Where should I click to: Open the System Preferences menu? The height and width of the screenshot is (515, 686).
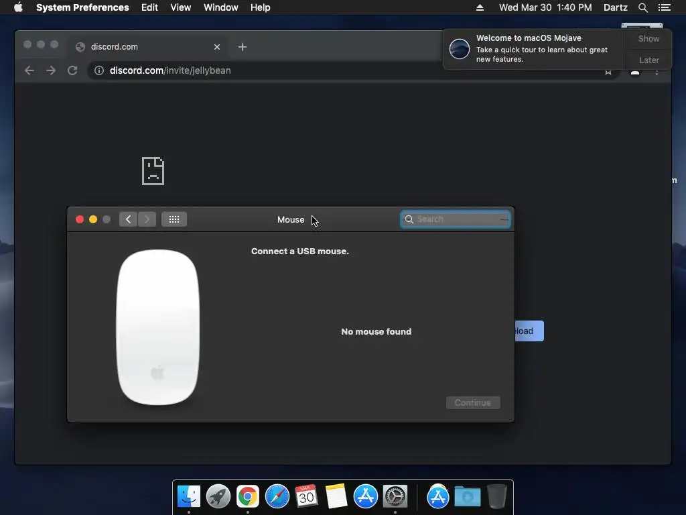[x=82, y=7]
